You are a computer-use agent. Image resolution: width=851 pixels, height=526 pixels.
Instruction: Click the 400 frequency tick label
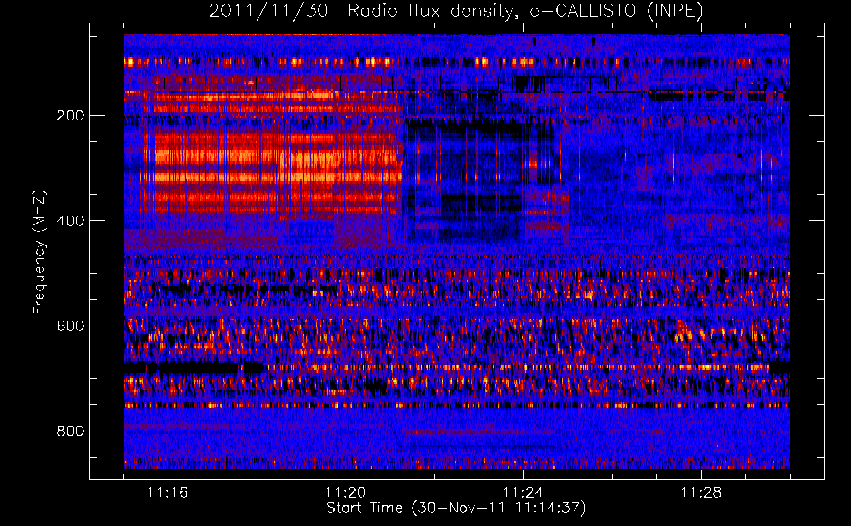tap(70, 221)
